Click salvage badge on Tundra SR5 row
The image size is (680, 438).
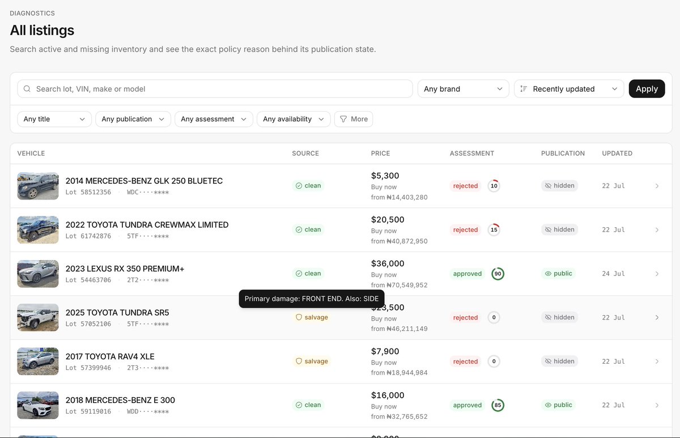coord(312,317)
